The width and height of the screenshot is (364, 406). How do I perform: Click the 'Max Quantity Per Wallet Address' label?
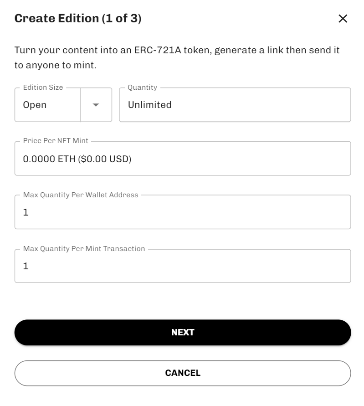[81, 195]
